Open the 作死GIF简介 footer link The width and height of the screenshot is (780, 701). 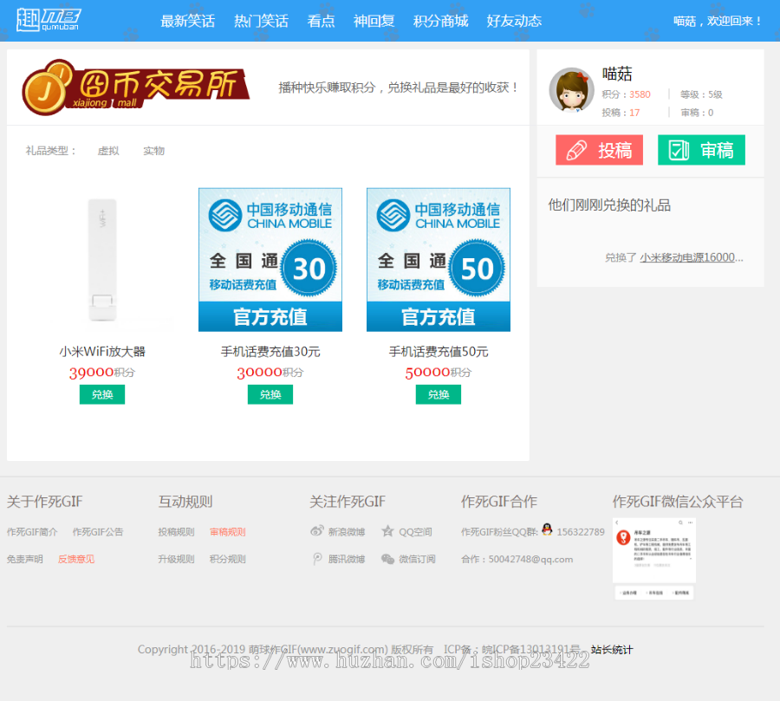point(32,532)
